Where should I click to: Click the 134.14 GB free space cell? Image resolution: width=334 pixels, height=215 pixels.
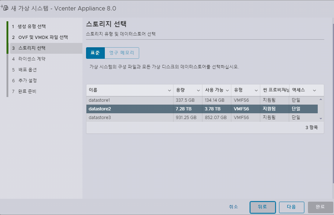click(x=214, y=100)
